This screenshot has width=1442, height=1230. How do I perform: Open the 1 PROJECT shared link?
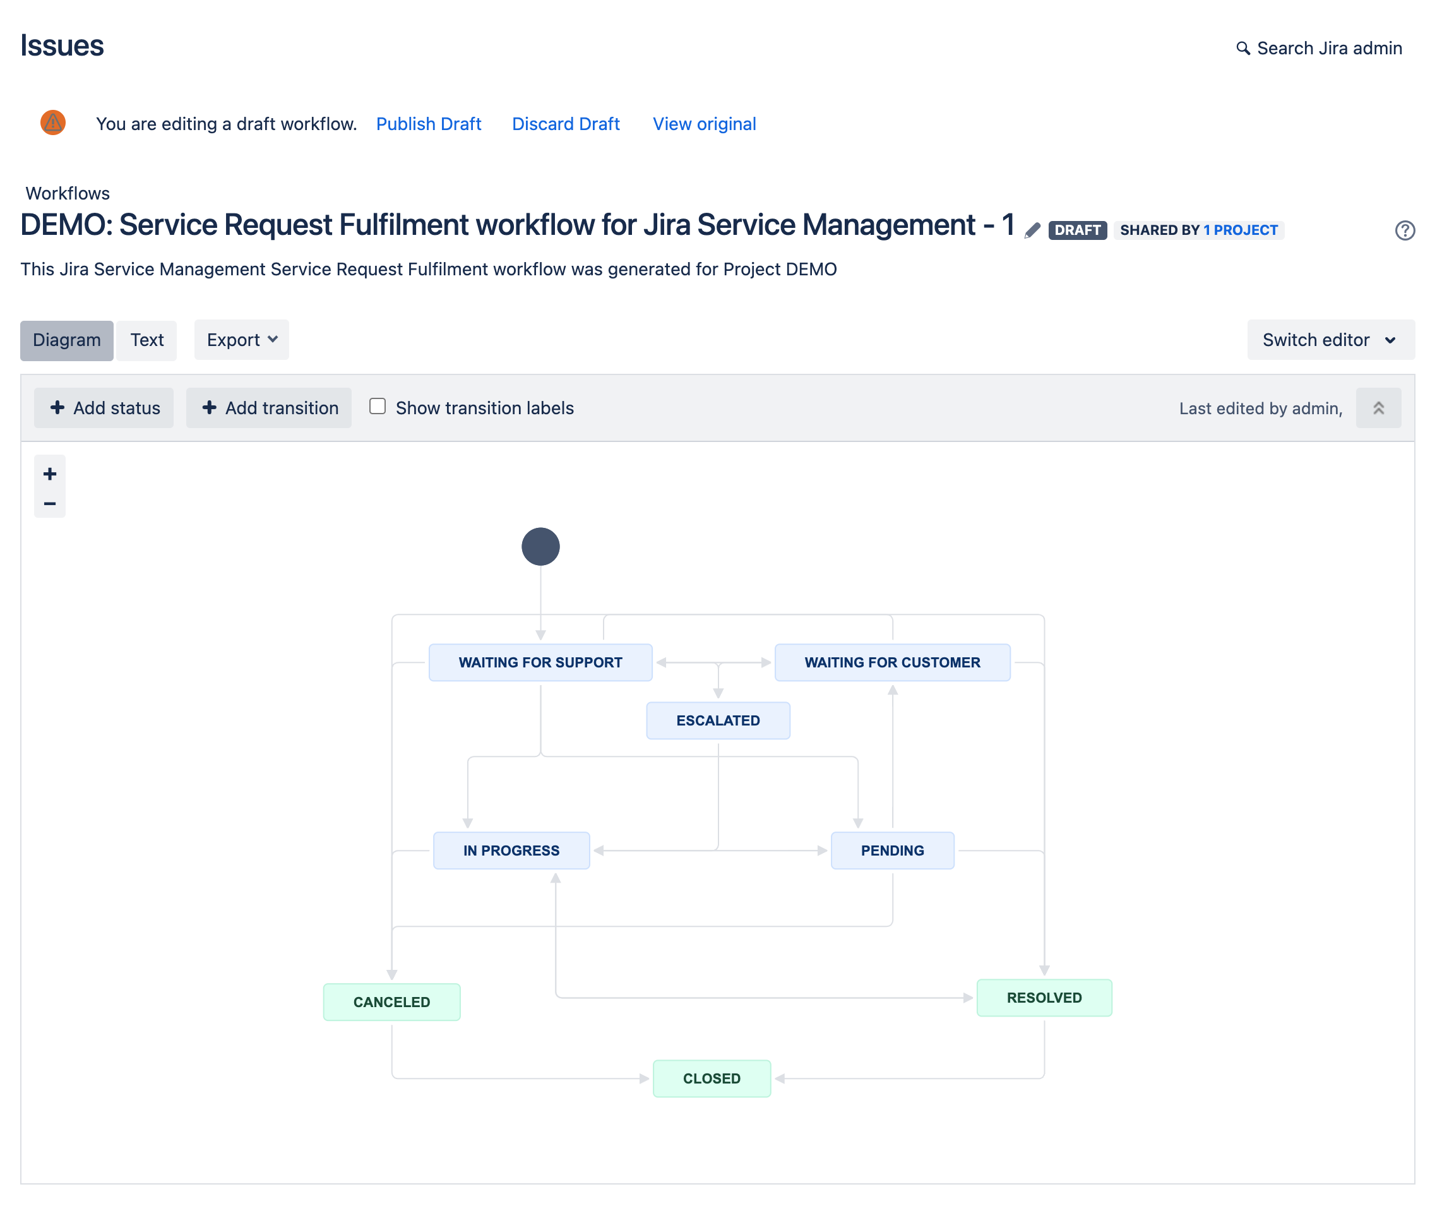(x=1241, y=230)
